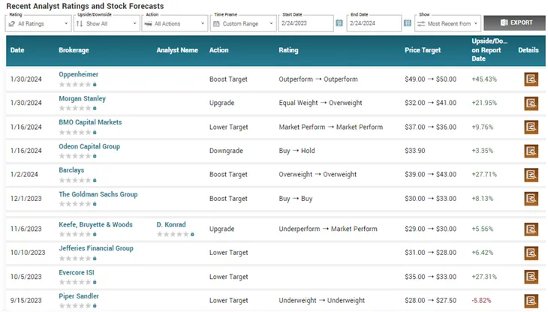
Task: Sort by the Rating column header
Action: pyautogui.click(x=288, y=50)
